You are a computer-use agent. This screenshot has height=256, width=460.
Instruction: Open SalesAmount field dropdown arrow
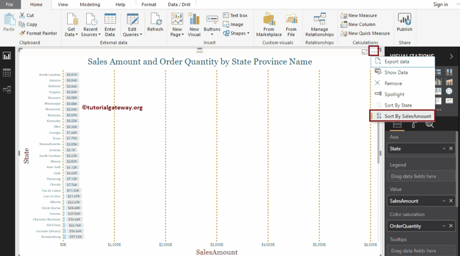pos(444,201)
